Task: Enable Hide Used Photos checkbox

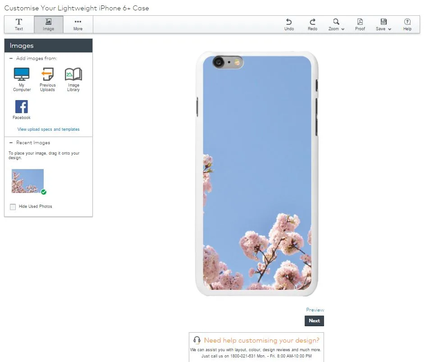Action: click(13, 207)
